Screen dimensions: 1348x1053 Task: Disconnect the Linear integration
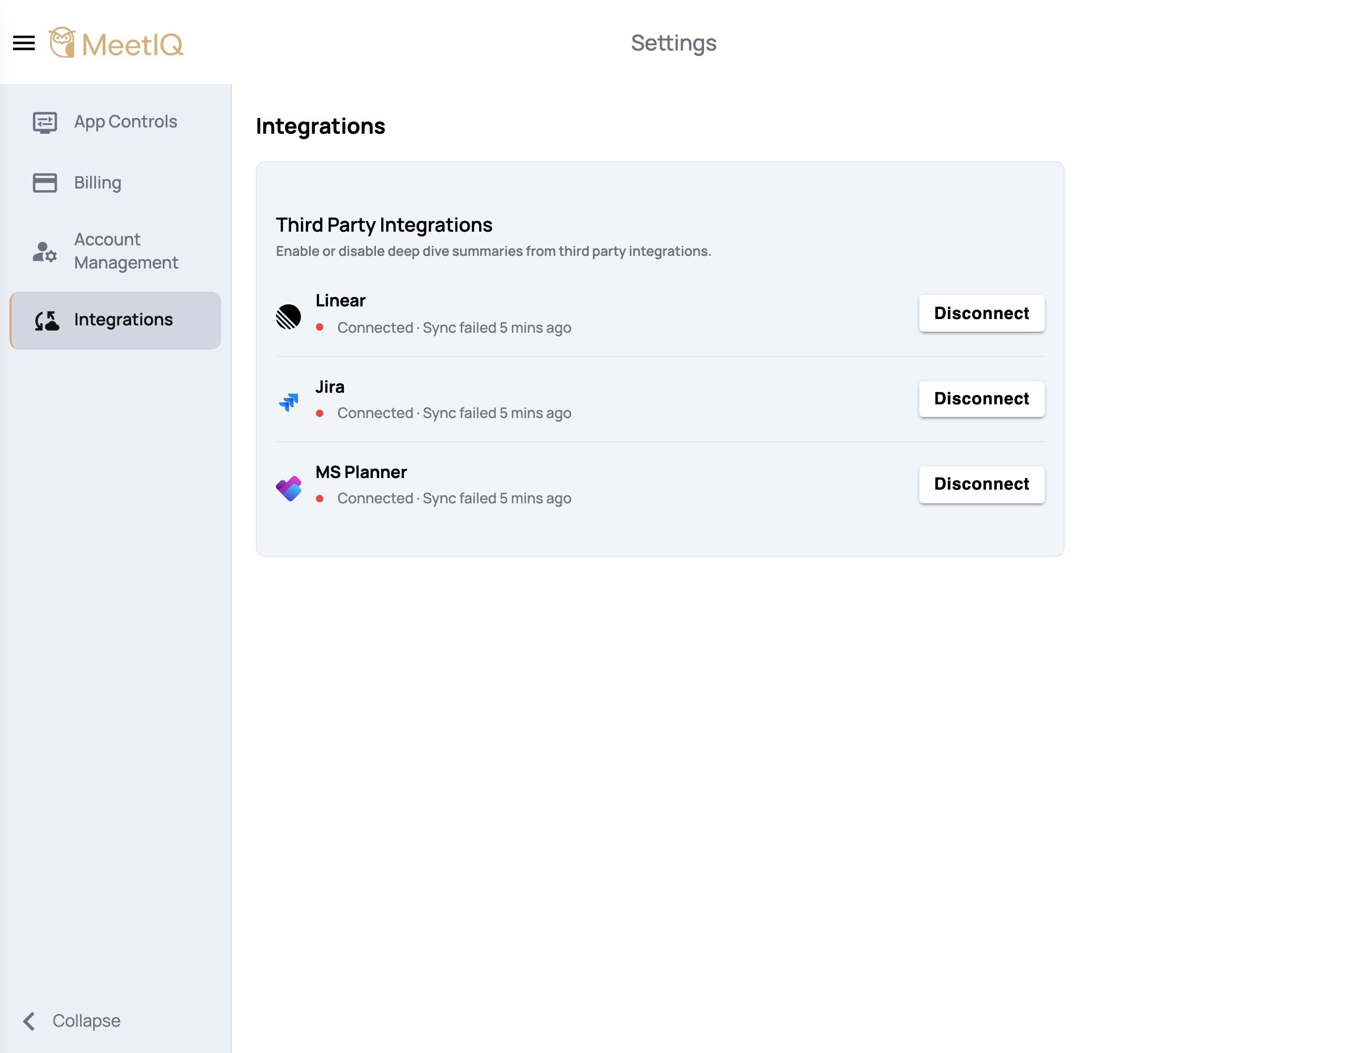[x=982, y=314]
